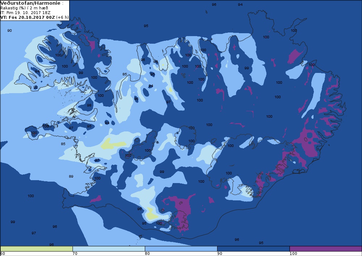
Task: Click the medium blue 80–90 legend color band
Action: click(x=181, y=249)
